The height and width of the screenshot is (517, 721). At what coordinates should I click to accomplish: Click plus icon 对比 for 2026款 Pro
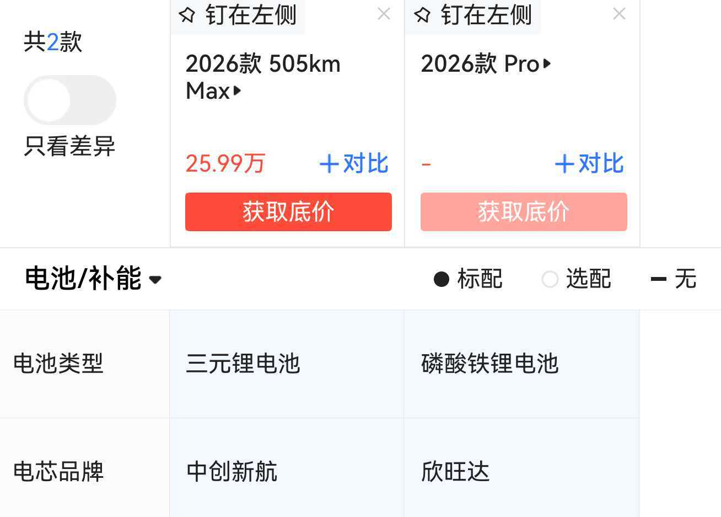(x=564, y=164)
